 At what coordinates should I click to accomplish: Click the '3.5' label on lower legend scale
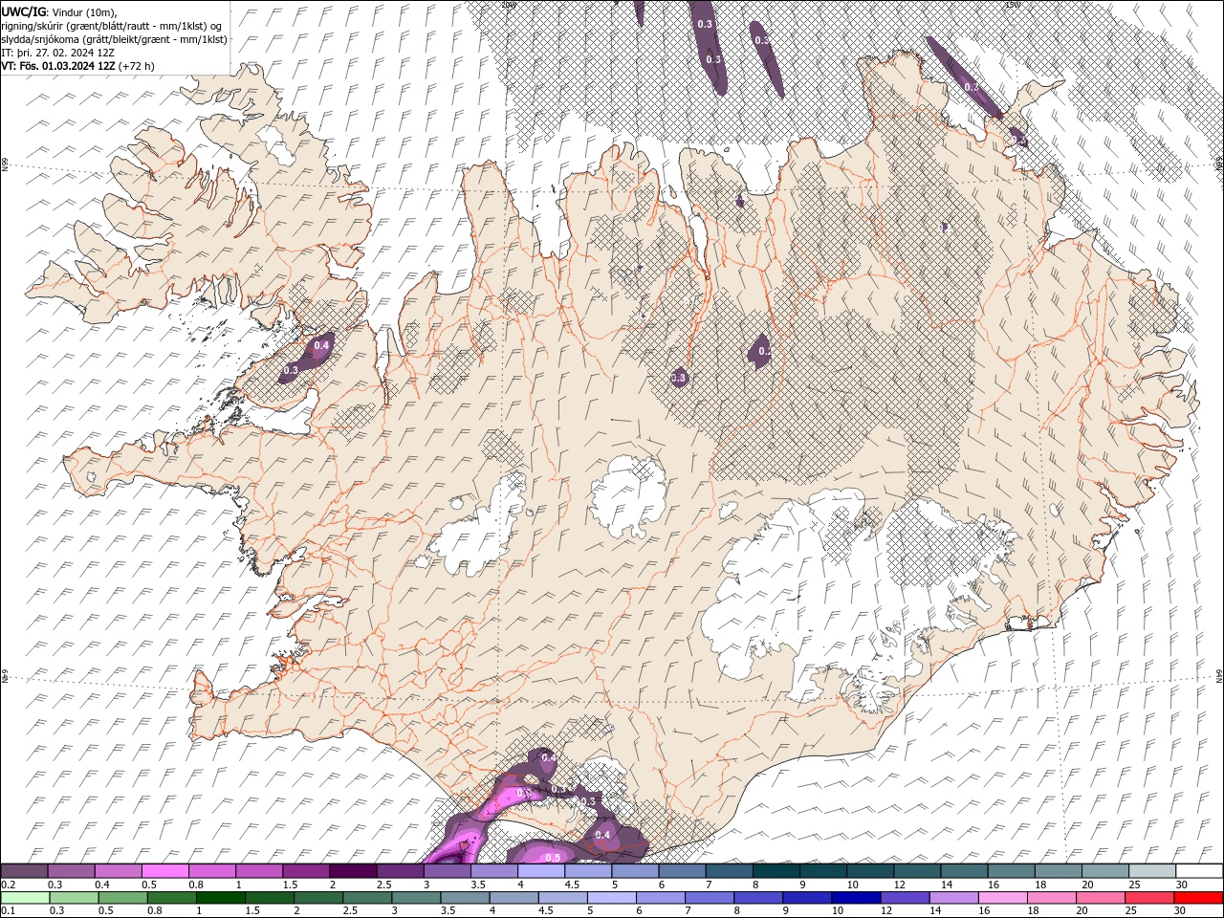point(448,911)
